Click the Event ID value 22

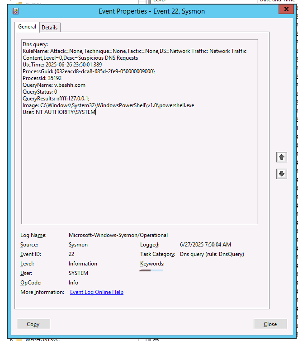[x=71, y=254]
